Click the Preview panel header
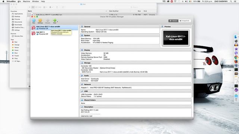 point(176,26)
